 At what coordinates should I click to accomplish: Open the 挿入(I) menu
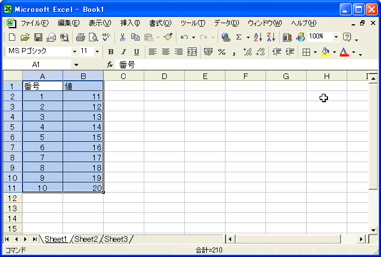[x=130, y=23]
